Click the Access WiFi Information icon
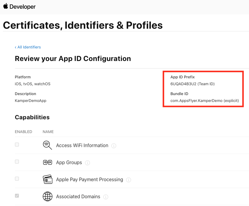Image resolution: width=249 pixels, height=206 pixels. click(x=48, y=145)
